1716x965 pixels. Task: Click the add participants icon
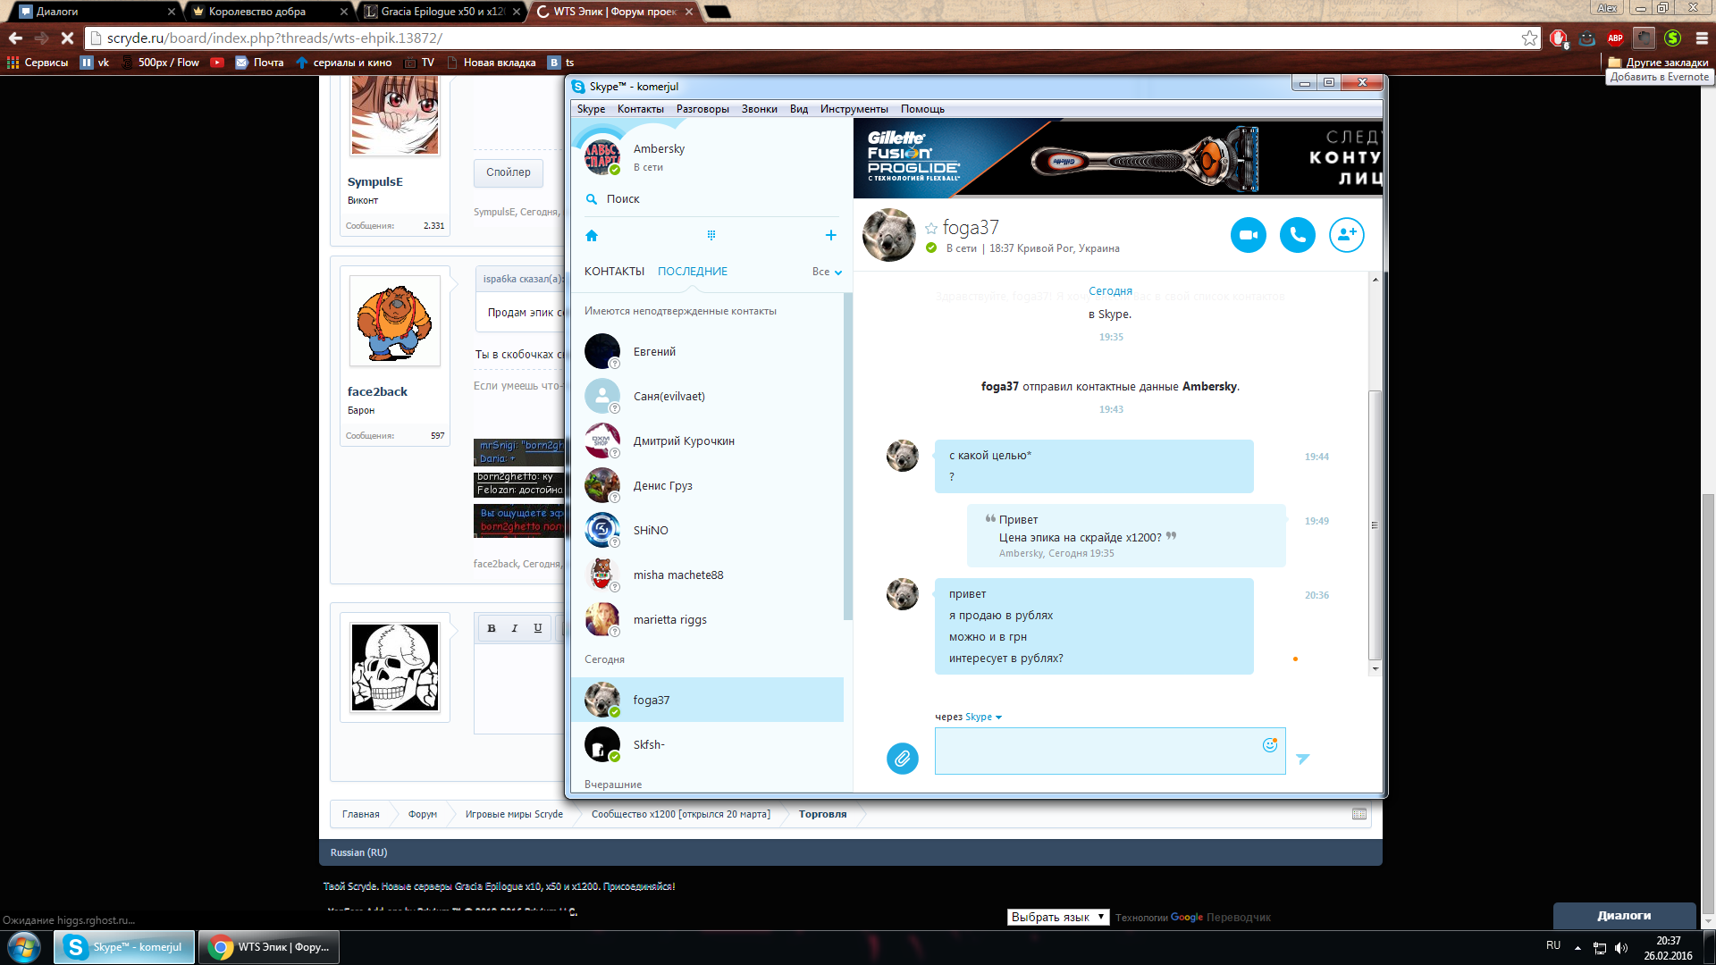click(1346, 235)
